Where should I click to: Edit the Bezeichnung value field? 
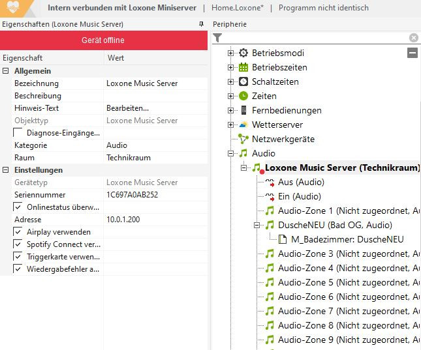156,83
